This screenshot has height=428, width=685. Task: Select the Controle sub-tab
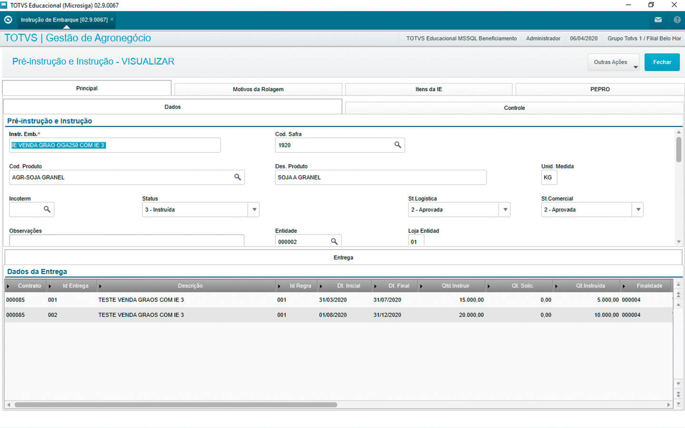[514, 108]
